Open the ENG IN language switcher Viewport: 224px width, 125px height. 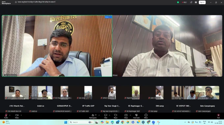pos(205,122)
